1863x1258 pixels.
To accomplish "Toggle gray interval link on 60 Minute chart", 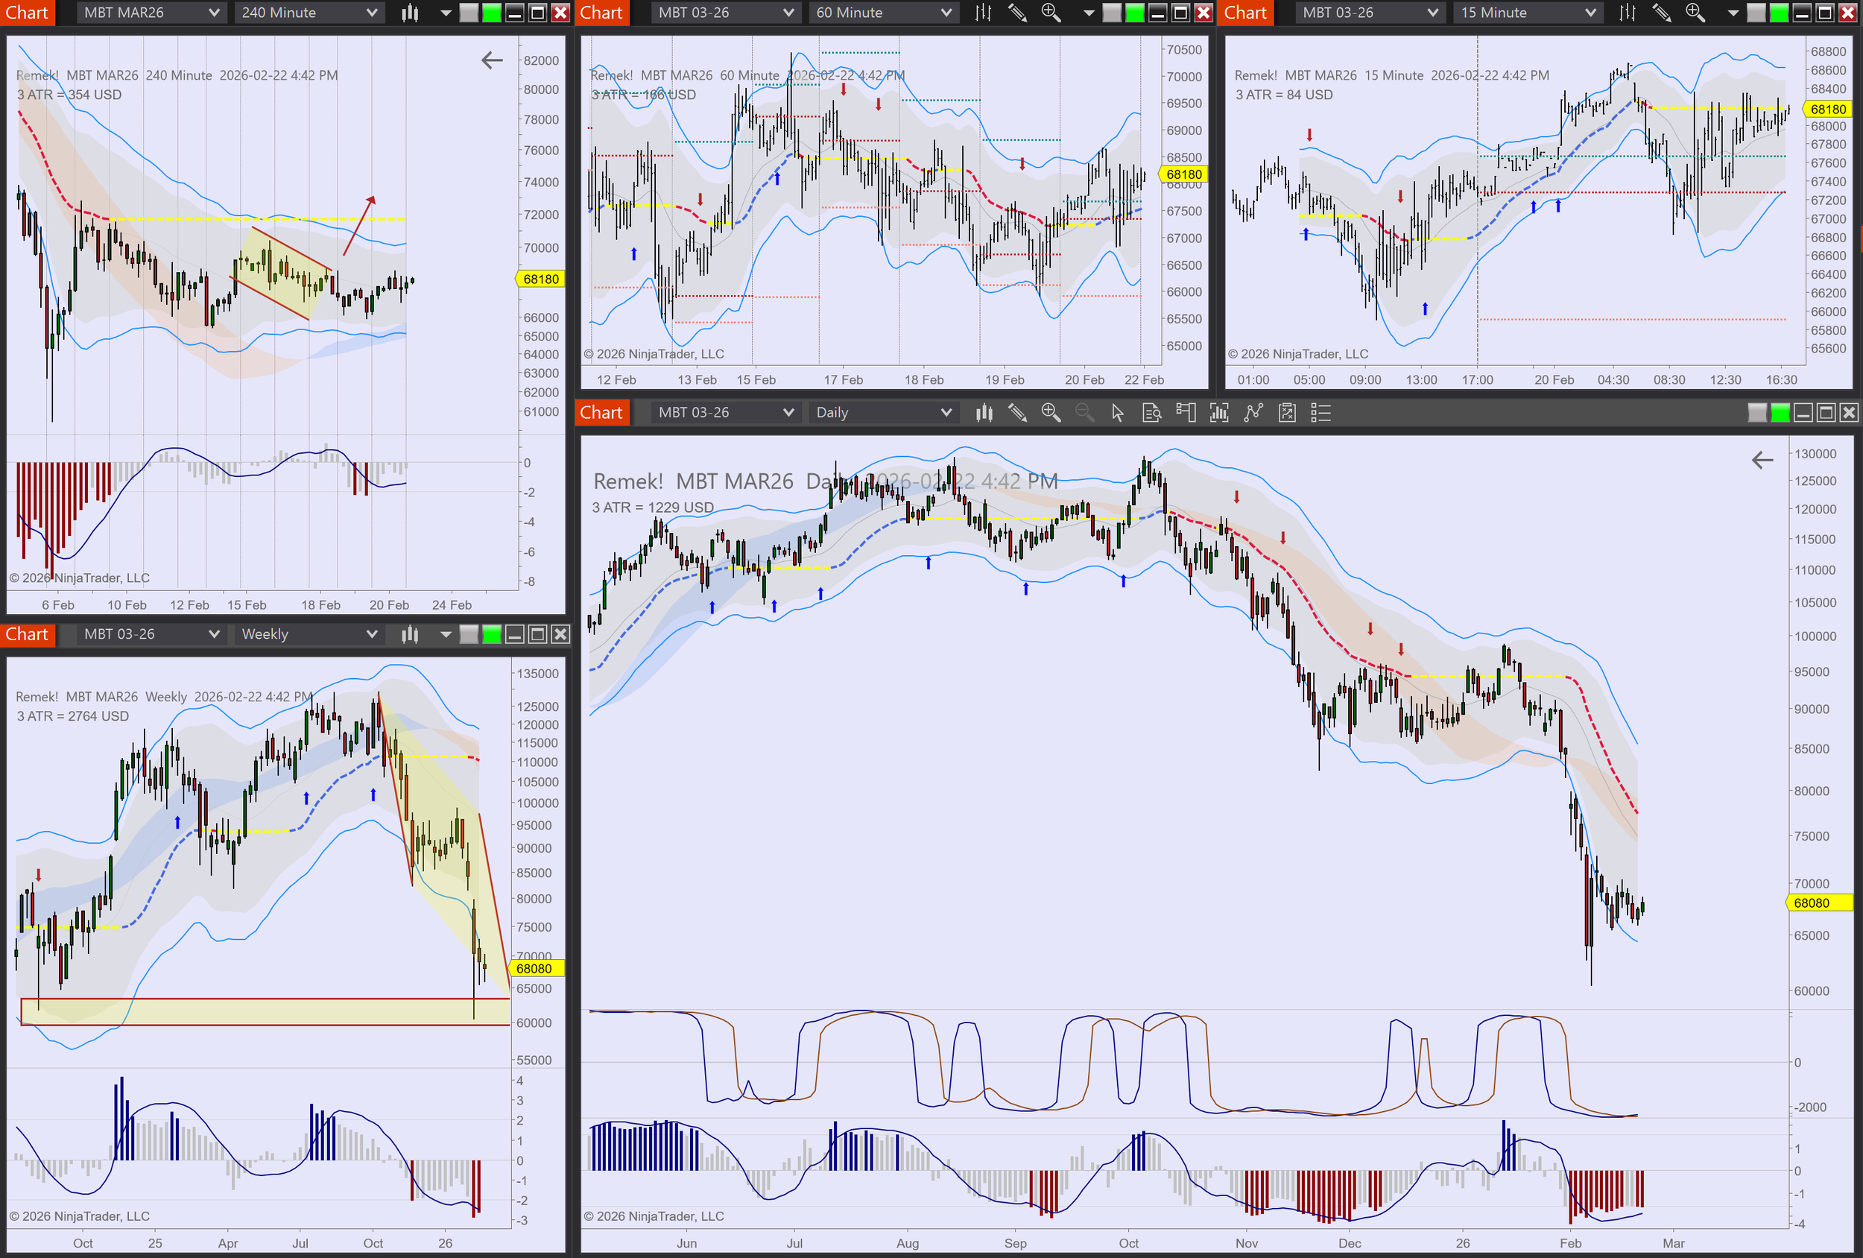I will pos(1112,13).
